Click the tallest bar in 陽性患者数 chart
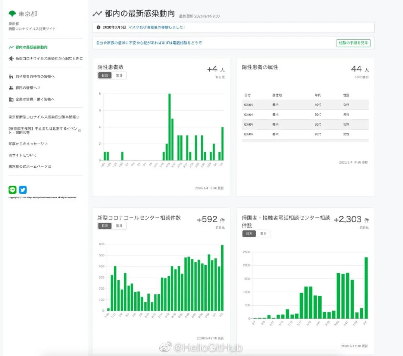The height and width of the screenshot is (356, 403). 169,127
